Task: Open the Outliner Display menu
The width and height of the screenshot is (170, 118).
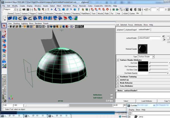Action: click(131, 110)
